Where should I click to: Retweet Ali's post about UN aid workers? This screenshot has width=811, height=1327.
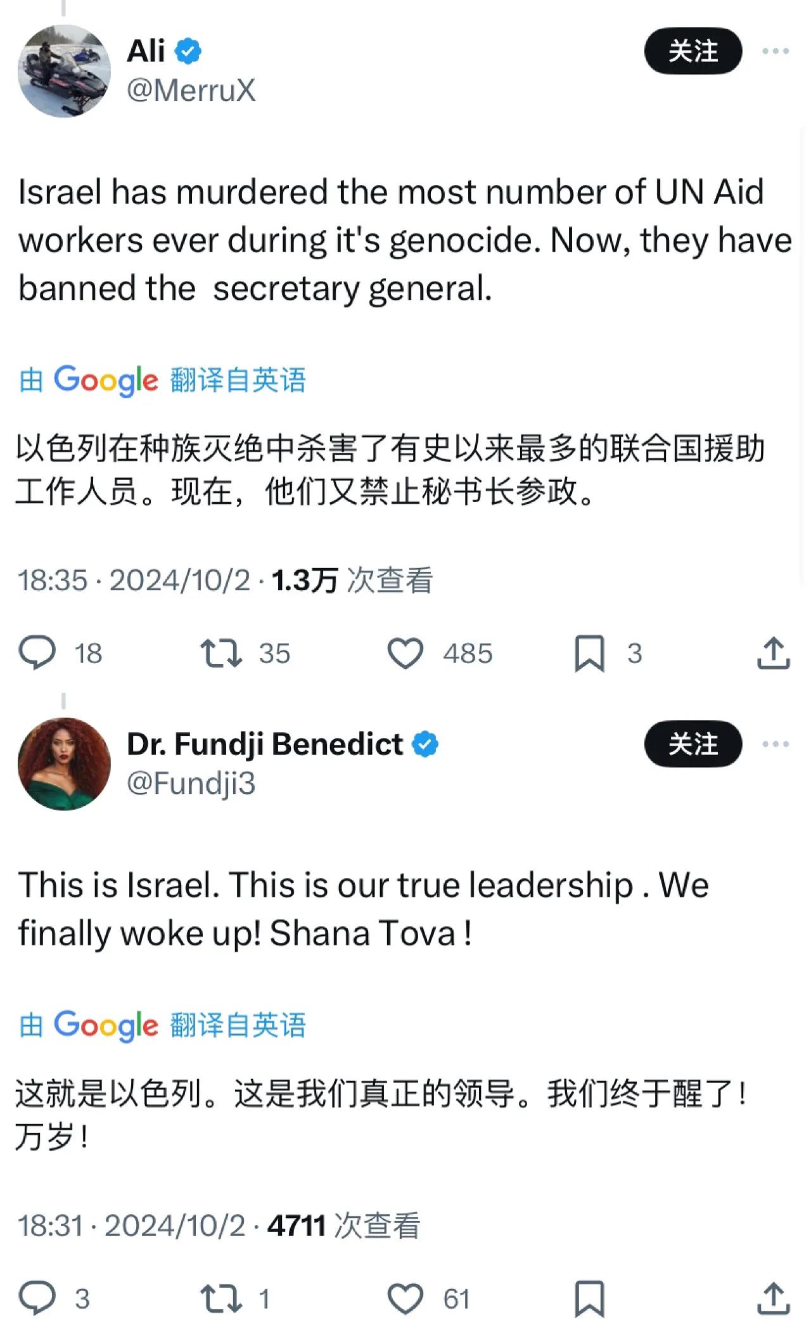pos(220,653)
